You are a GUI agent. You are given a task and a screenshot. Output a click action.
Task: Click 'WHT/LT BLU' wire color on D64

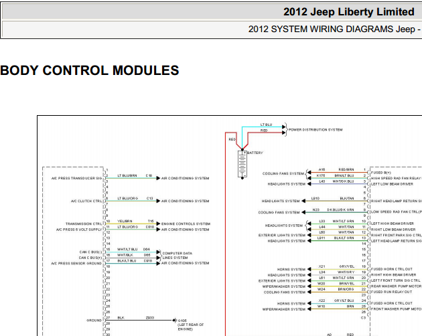pyautogui.click(x=127, y=250)
